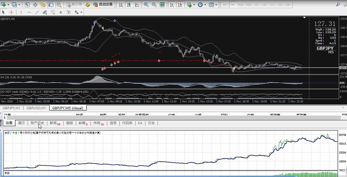347x177 pixels.
Task: Click the profiles icon
Action: tap(14, 5)
